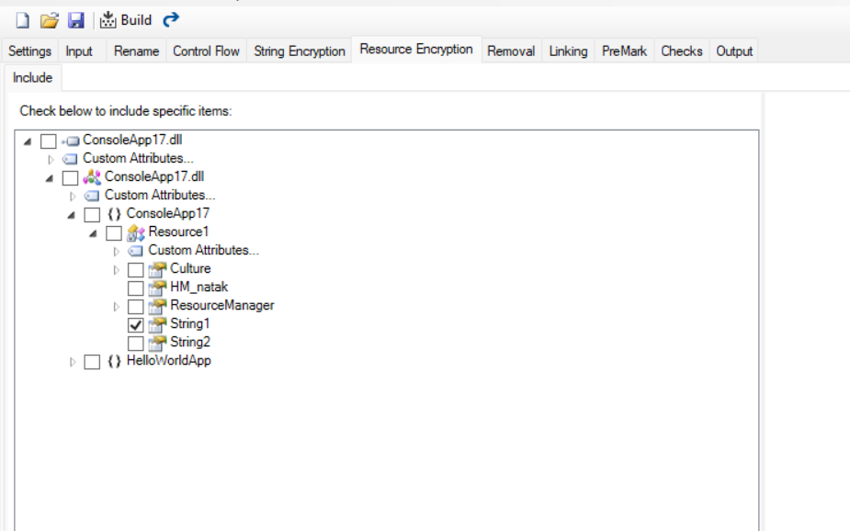
Task: Click the top-level Custom Attributes tag icon
Action: pos(70,159)
